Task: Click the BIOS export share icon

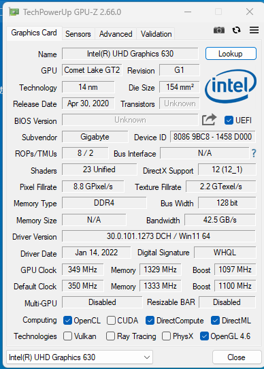Action: point(209,120)
